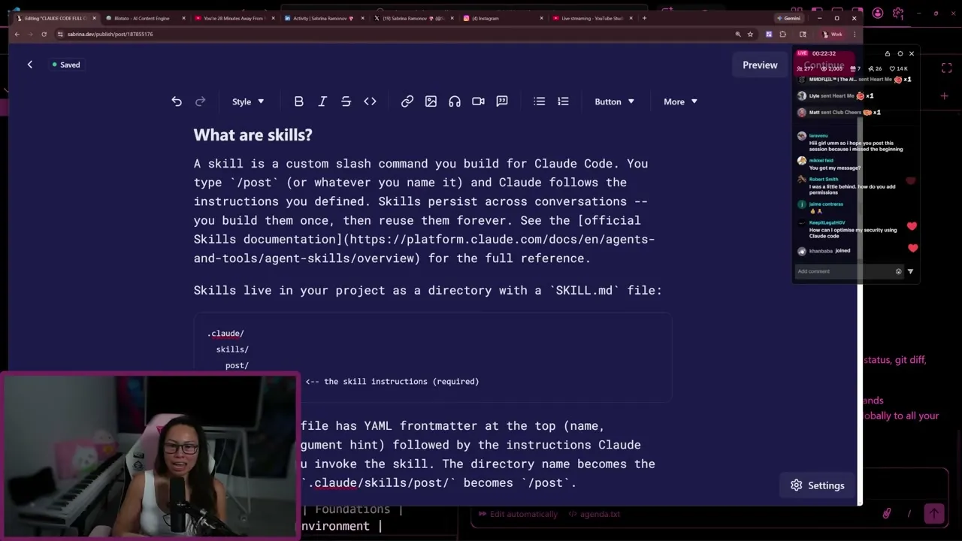Toggle strikethrough formatting
The height and width of the screenshot is (541, 962).
coord(346,101)
